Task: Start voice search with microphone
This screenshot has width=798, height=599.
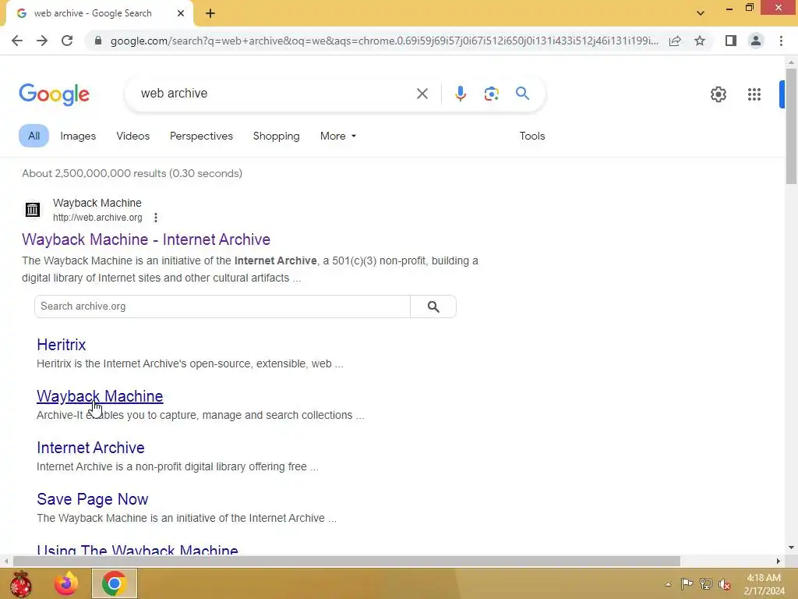Action: (460, 94)
